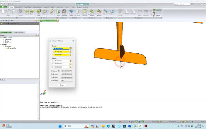206x129 pixels.
Task: Open the Windows Start menu
Action: pyautogui.click(x=60, y=126)
